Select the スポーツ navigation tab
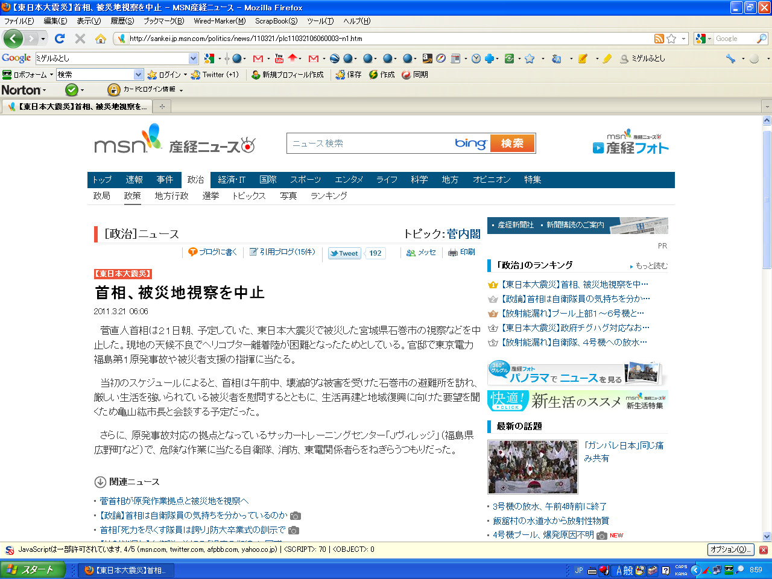772x579 pixels. coord(306,180)
